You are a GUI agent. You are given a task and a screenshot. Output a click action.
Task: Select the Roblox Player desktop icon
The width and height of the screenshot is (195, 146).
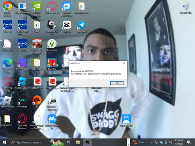click(7, 102)
